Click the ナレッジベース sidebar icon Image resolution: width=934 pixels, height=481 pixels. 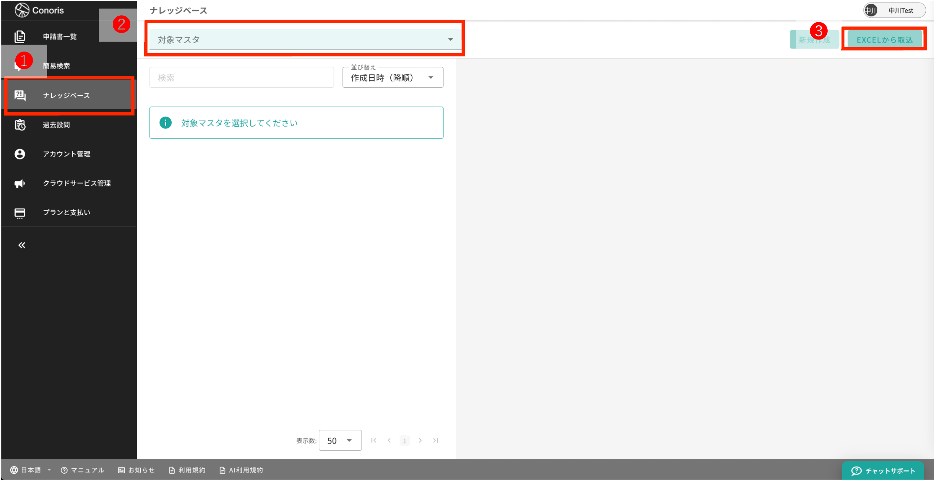(20, 95)
